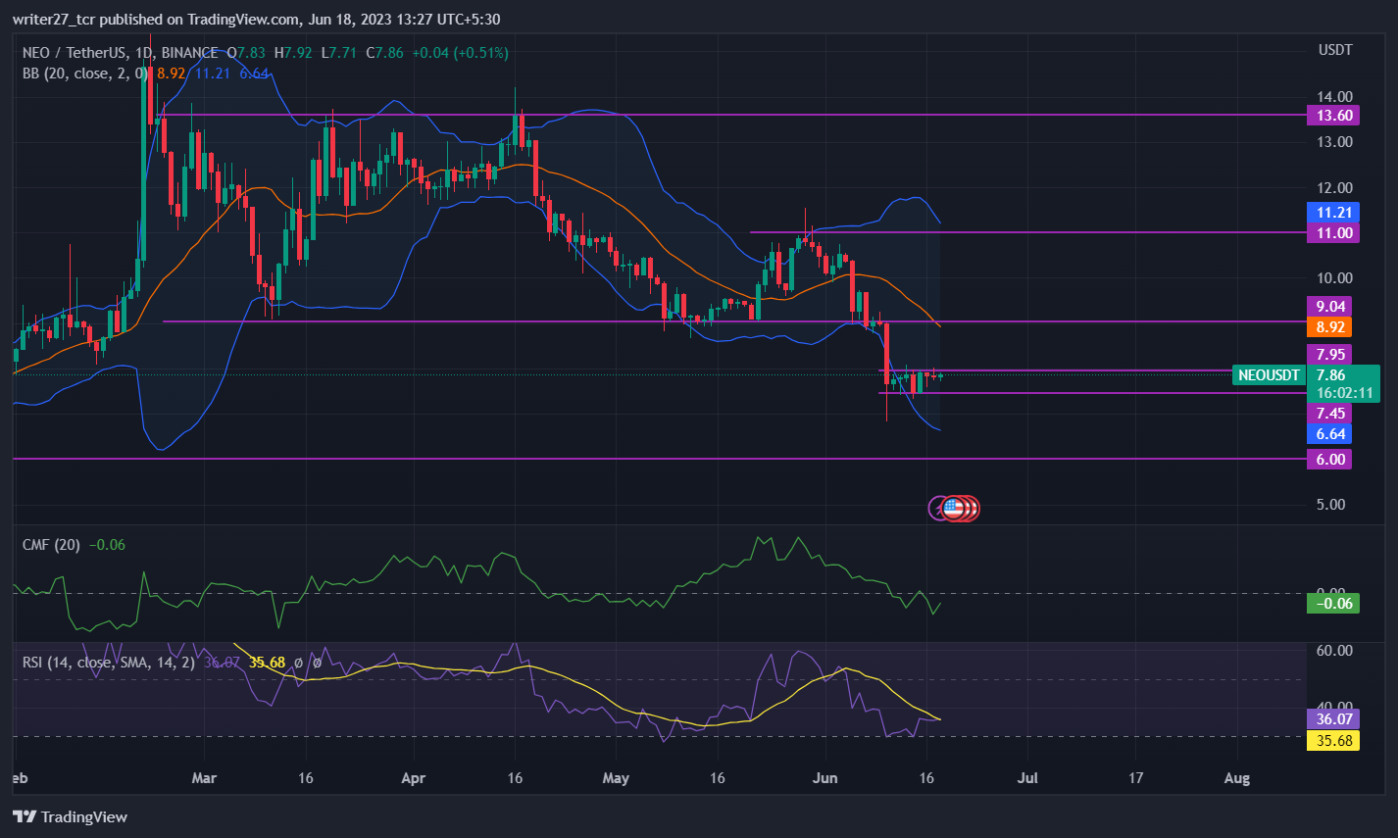Click the O7.83 open value in legend
1398x838 pixels.
(x=248, y=53)
